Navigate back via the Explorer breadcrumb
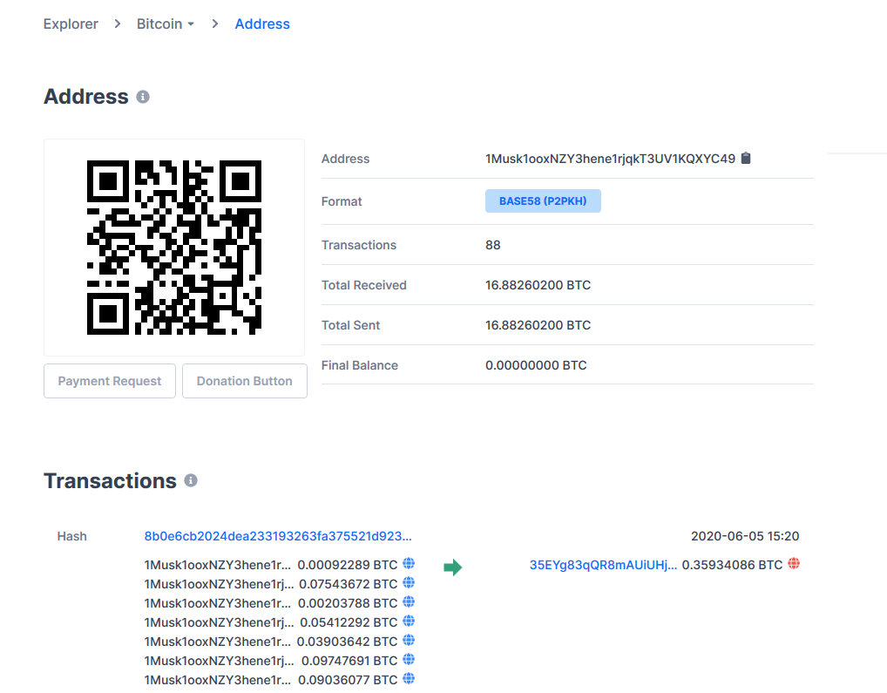Image resolution: width=887 pixels, height=693 pixels. tap(71, 24)
